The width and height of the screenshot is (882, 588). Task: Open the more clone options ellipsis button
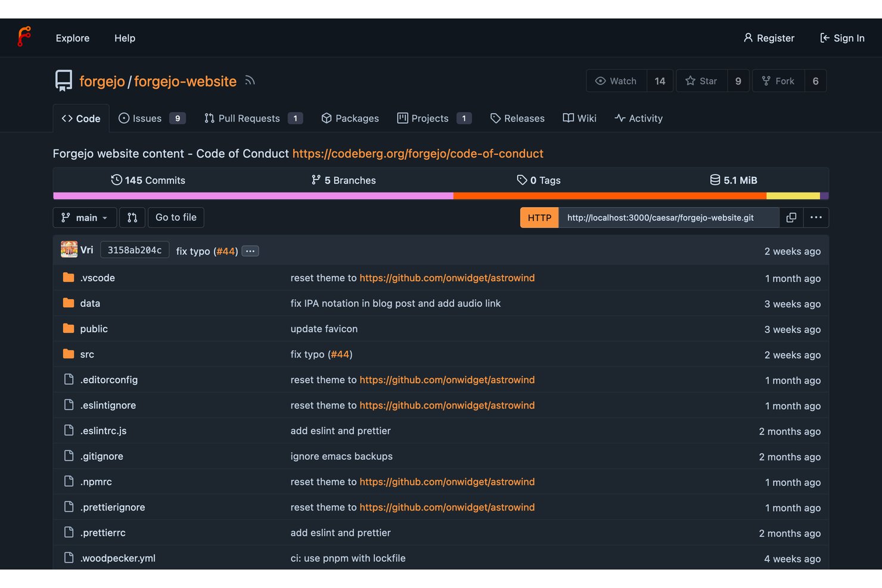point(816,217)
